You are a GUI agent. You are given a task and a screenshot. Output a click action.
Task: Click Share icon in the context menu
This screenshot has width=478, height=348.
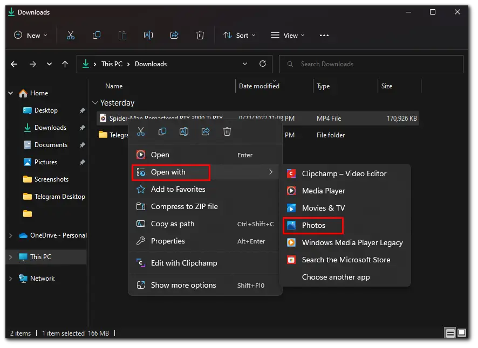pyautogui.click(x=206, y=131)
